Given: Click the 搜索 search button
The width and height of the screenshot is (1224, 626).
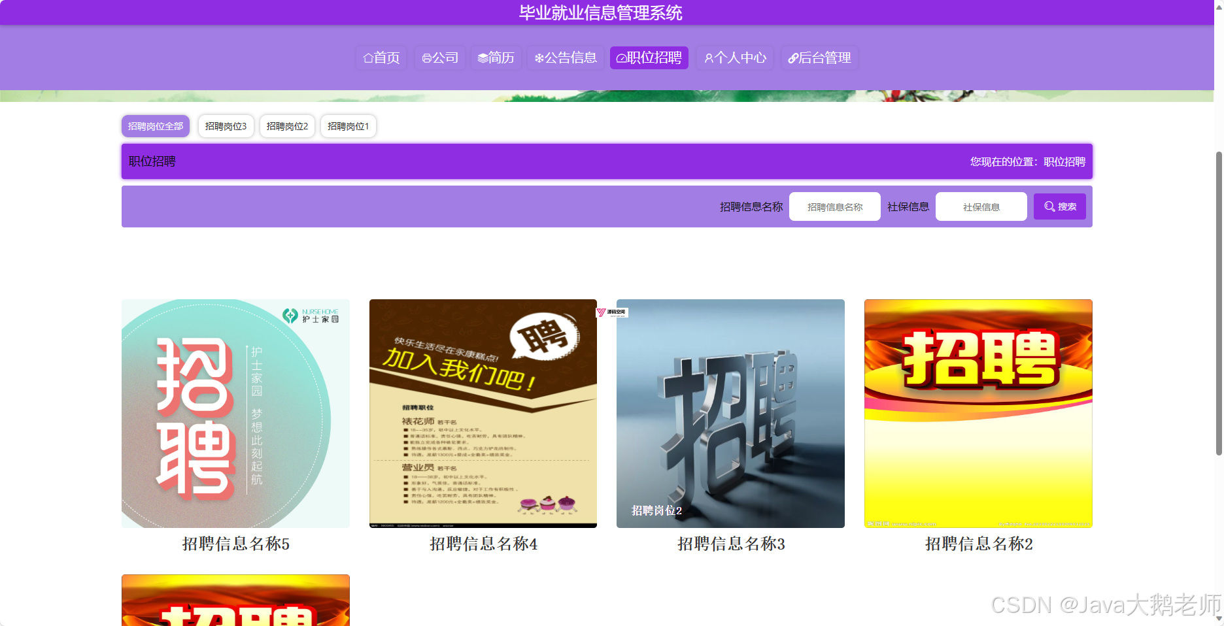Looking at the screenshot, I should tap(1060, 206).
